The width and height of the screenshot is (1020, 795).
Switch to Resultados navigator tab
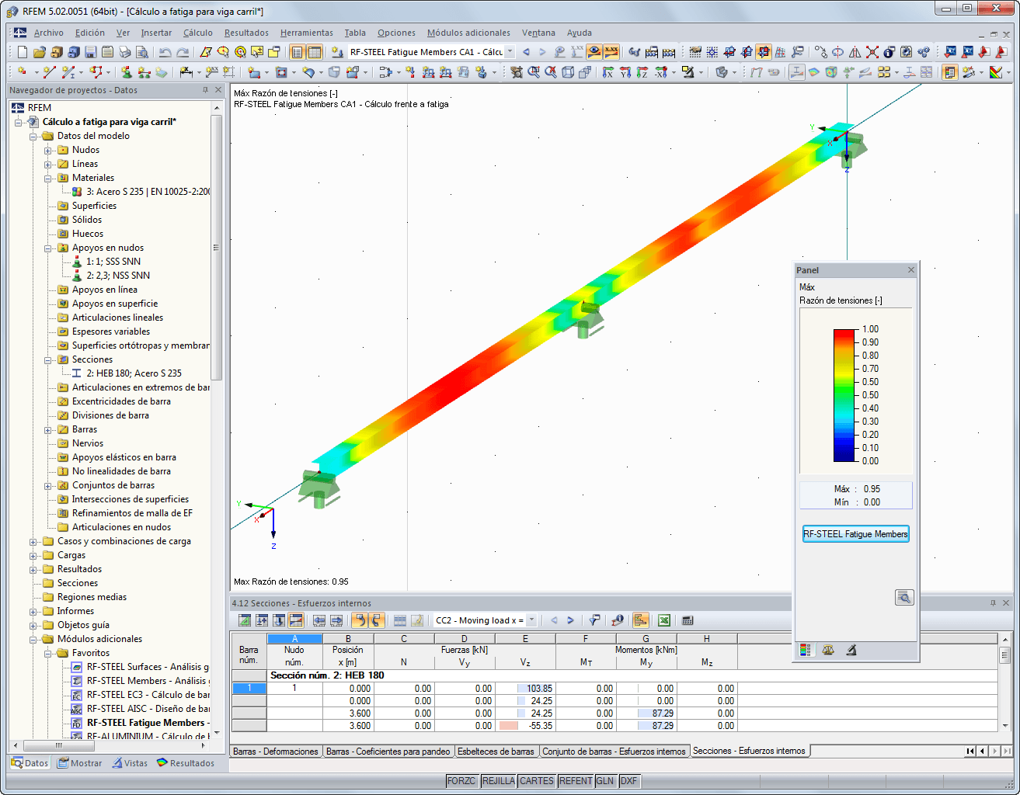pos(186,763)
